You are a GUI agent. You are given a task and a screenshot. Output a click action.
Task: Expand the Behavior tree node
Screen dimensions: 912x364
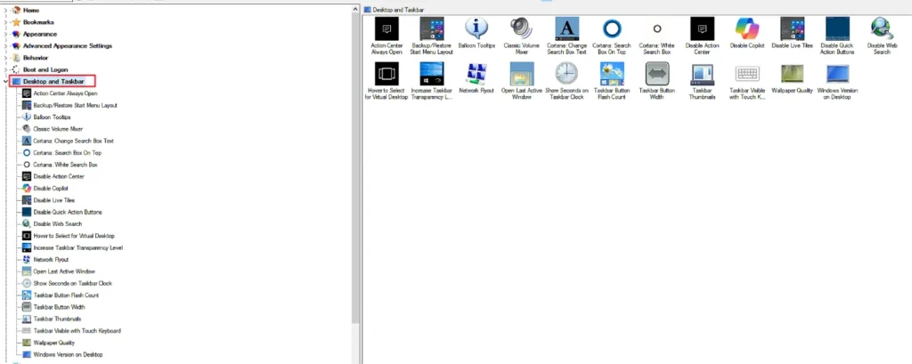6,58
